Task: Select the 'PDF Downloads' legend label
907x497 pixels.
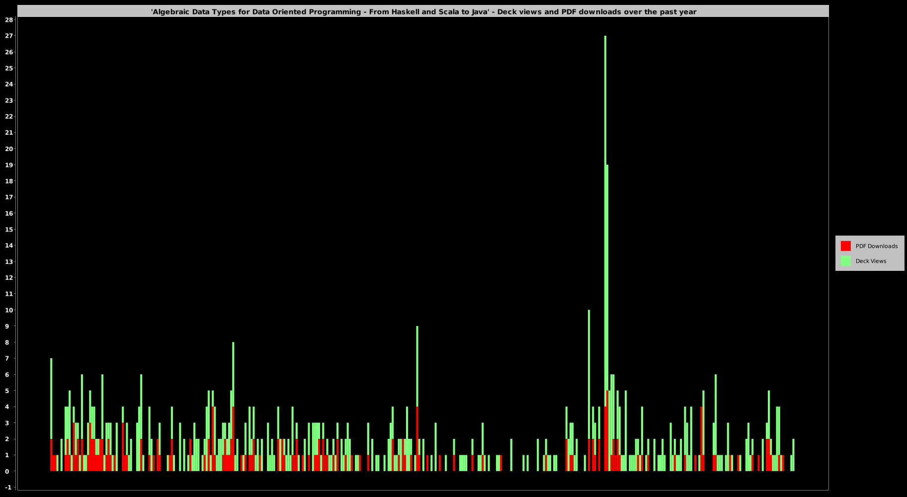Action: click(x=877, y=246)
